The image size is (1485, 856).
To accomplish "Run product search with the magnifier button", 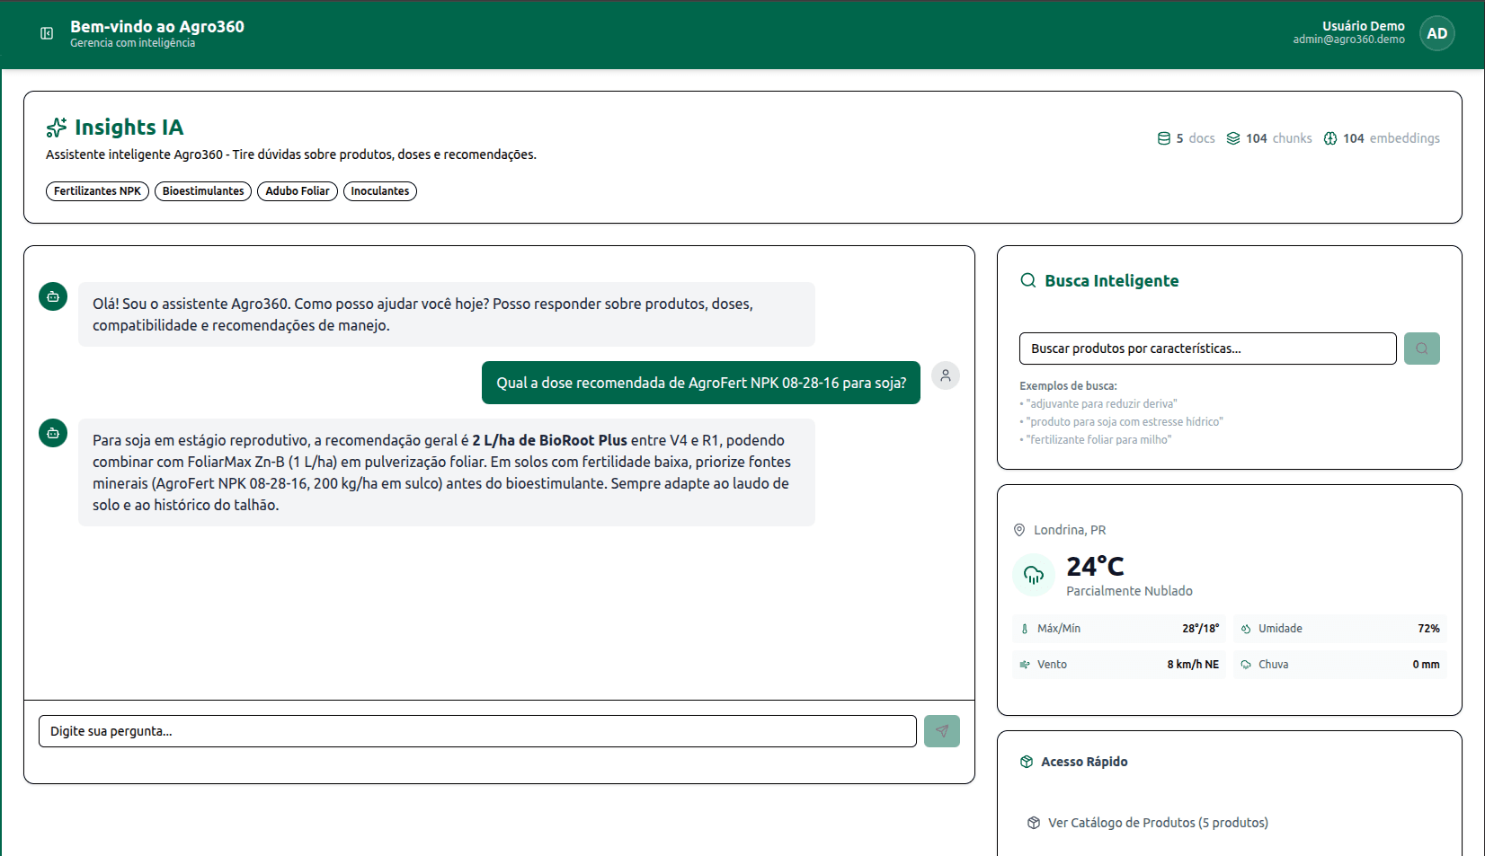I will [1422, 349].
